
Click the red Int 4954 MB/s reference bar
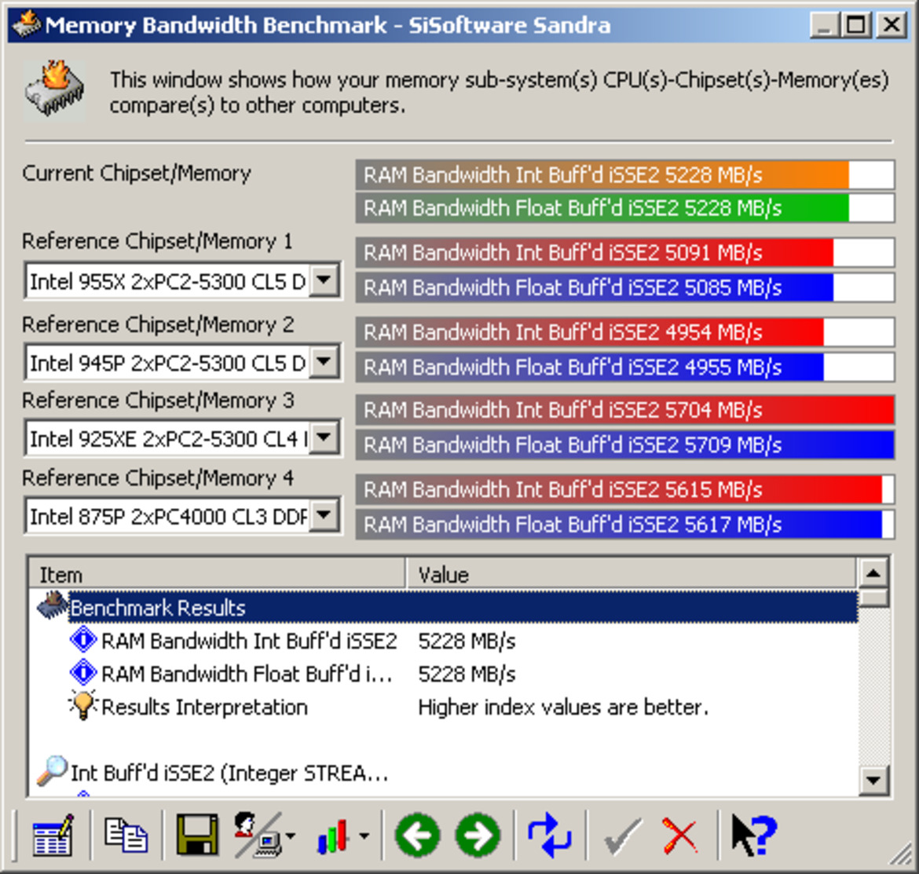coord(624,332)
